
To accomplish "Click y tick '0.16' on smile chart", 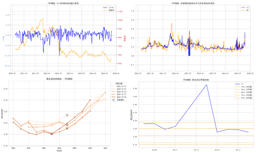I will pos(6,146).
